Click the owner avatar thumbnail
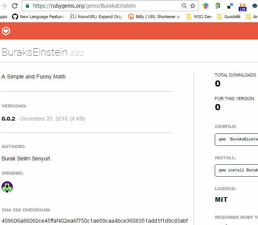The image size is (258, 225). (x=7, y=187)
